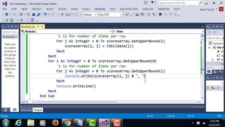Switch to the Output tab

click(x=38, y=110)
